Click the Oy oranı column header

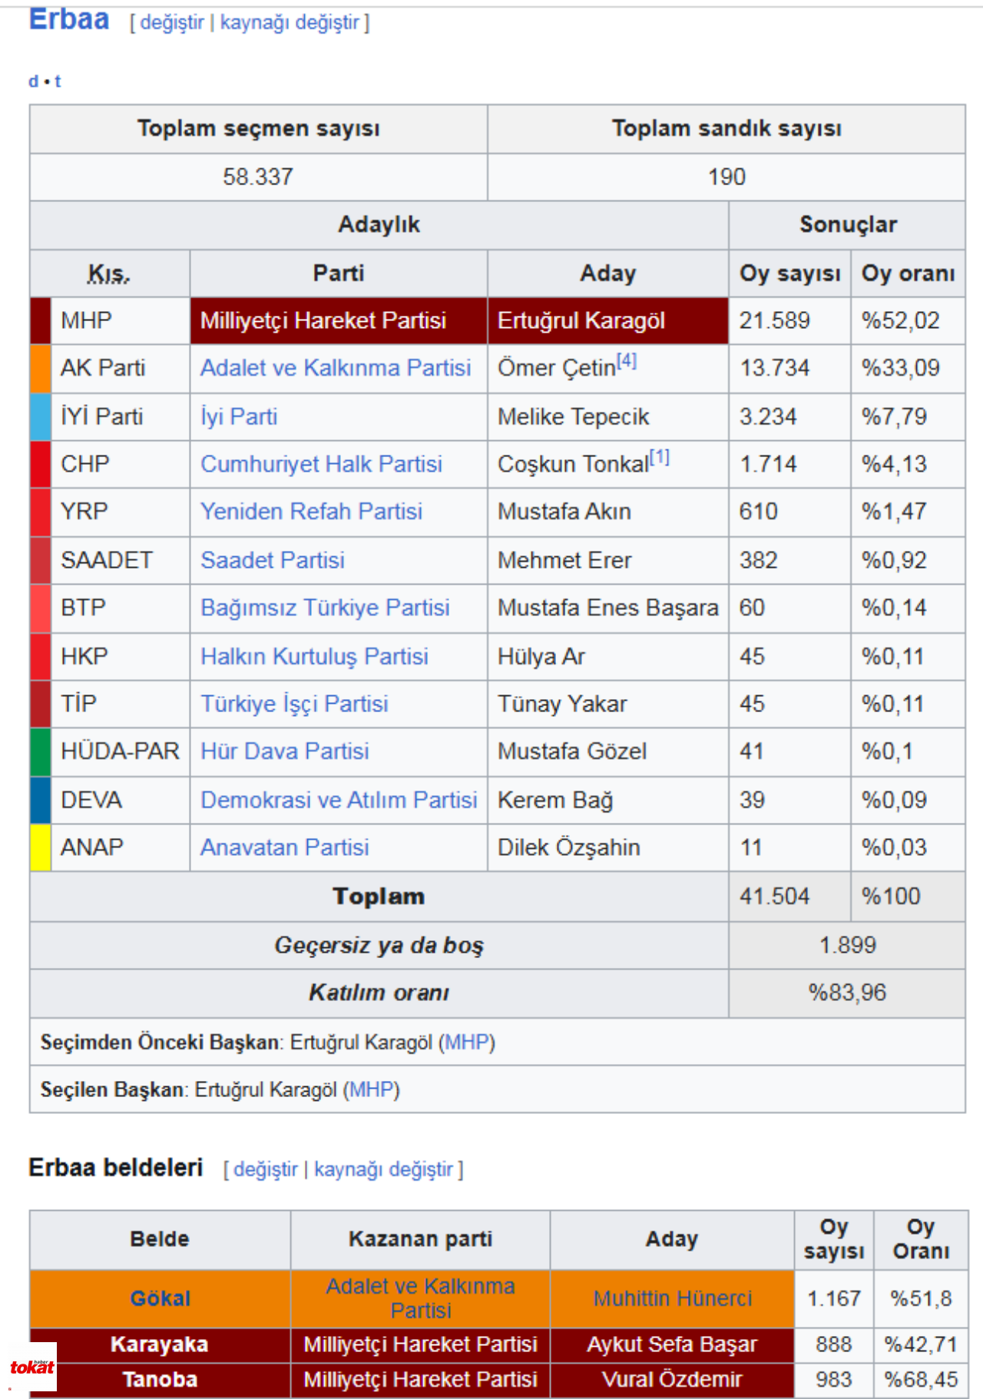point(908,274)
